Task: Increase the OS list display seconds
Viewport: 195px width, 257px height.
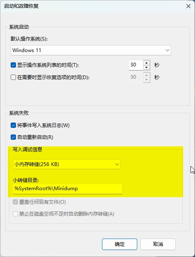Action: (x=147, y=63)
